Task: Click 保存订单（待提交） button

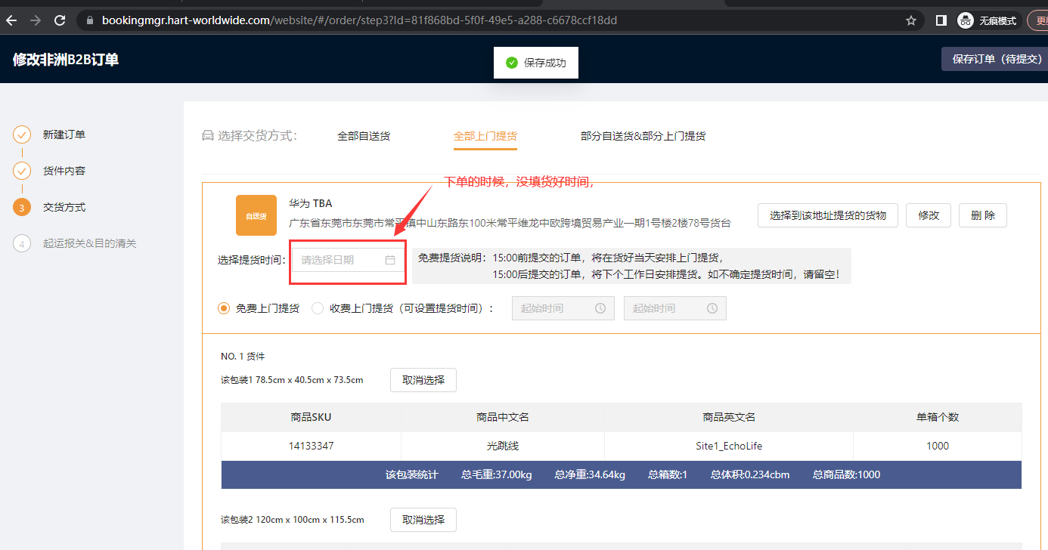Action: tap(995, 59)
